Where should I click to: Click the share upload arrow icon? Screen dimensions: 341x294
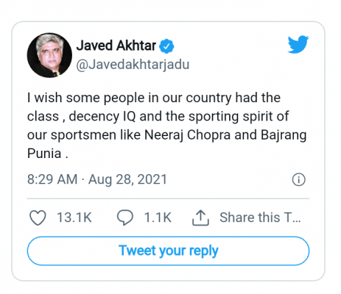click(x=200, y=218)
